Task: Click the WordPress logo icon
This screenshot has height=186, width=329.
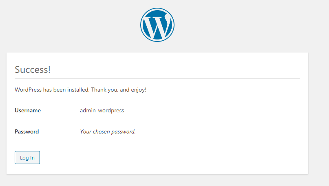Action: click(x=157, y=25)
